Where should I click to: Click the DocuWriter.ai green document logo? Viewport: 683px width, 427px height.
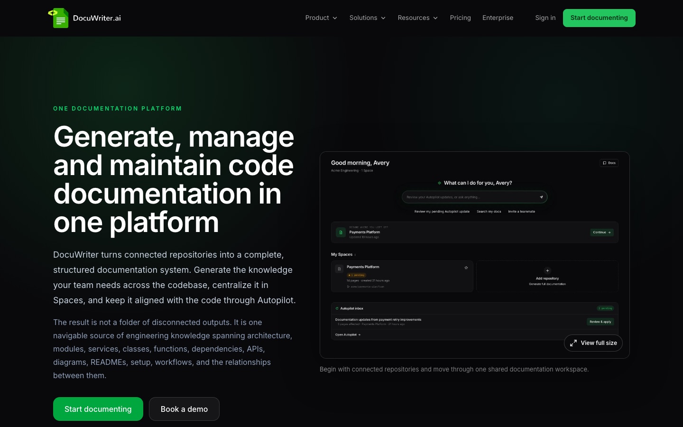click(59, 18)
